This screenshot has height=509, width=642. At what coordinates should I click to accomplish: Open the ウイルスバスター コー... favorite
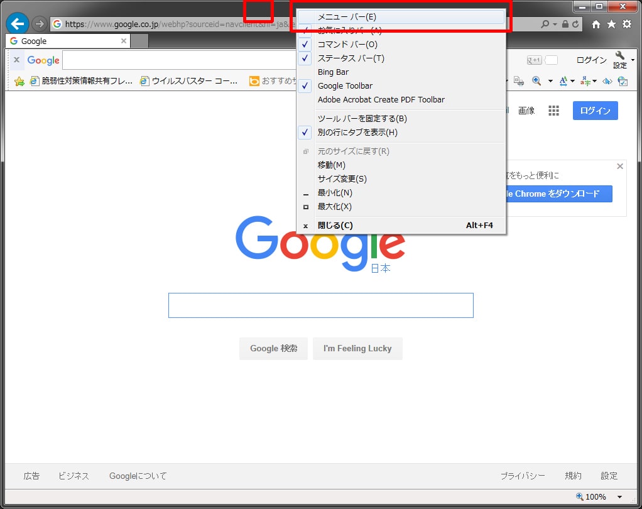coord(188,81)
